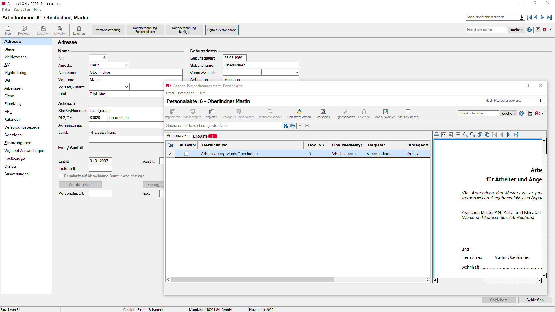Expand the Arbeitsvertrag row arrow
555x312 pixels.
click(170, 154)
